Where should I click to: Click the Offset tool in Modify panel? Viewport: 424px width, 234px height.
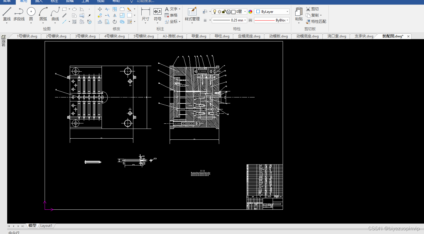(x=100, y=22)
